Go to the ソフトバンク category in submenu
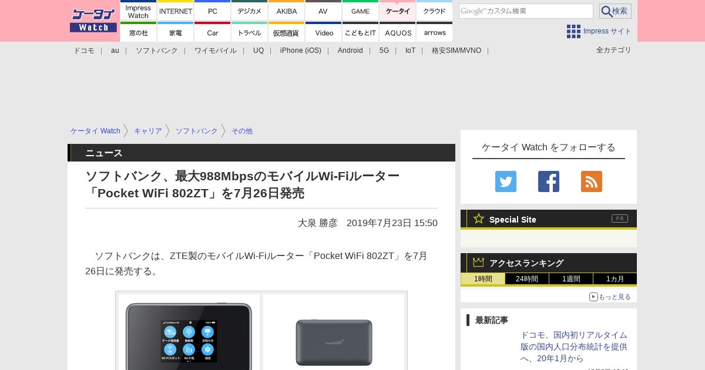705x370 pixels. 157,51
